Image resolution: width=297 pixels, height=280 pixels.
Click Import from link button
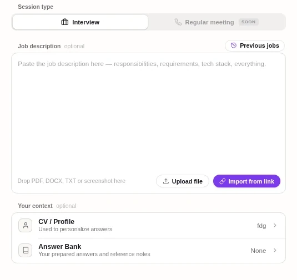tap(246, 181)
